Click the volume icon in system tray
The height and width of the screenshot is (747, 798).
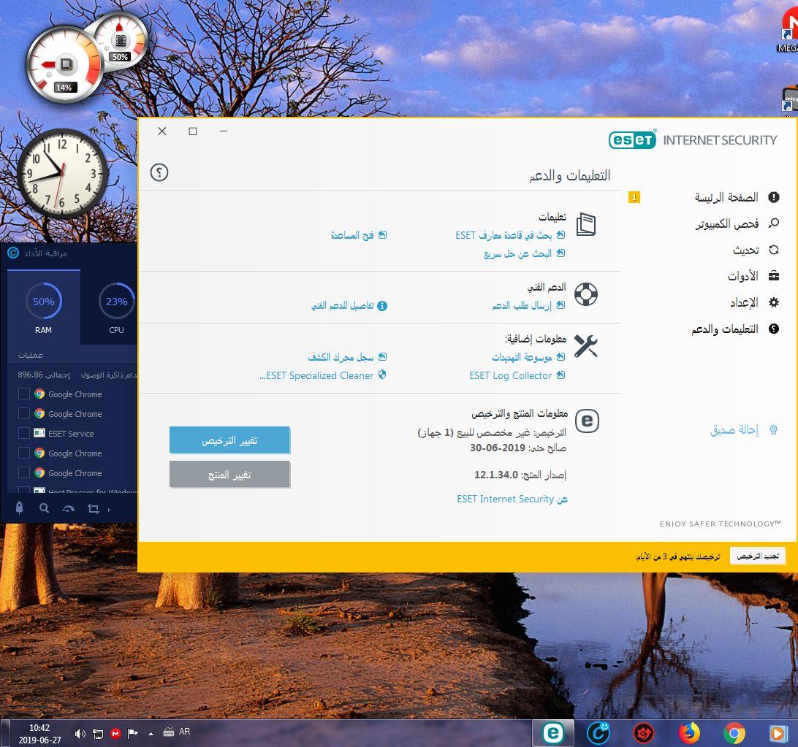(80, 733)
